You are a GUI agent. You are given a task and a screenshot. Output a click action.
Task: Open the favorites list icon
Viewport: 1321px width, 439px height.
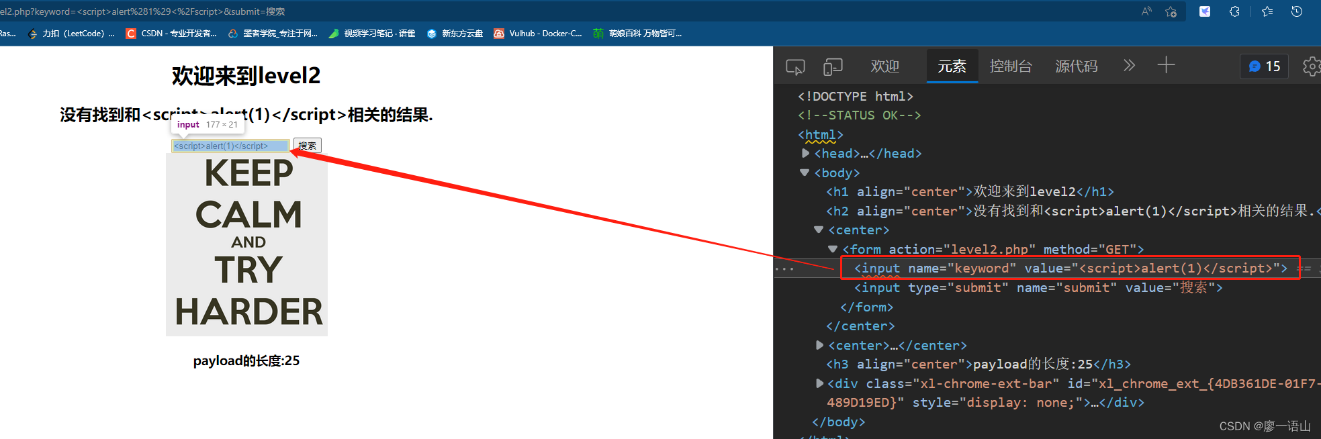[1267, 11]
